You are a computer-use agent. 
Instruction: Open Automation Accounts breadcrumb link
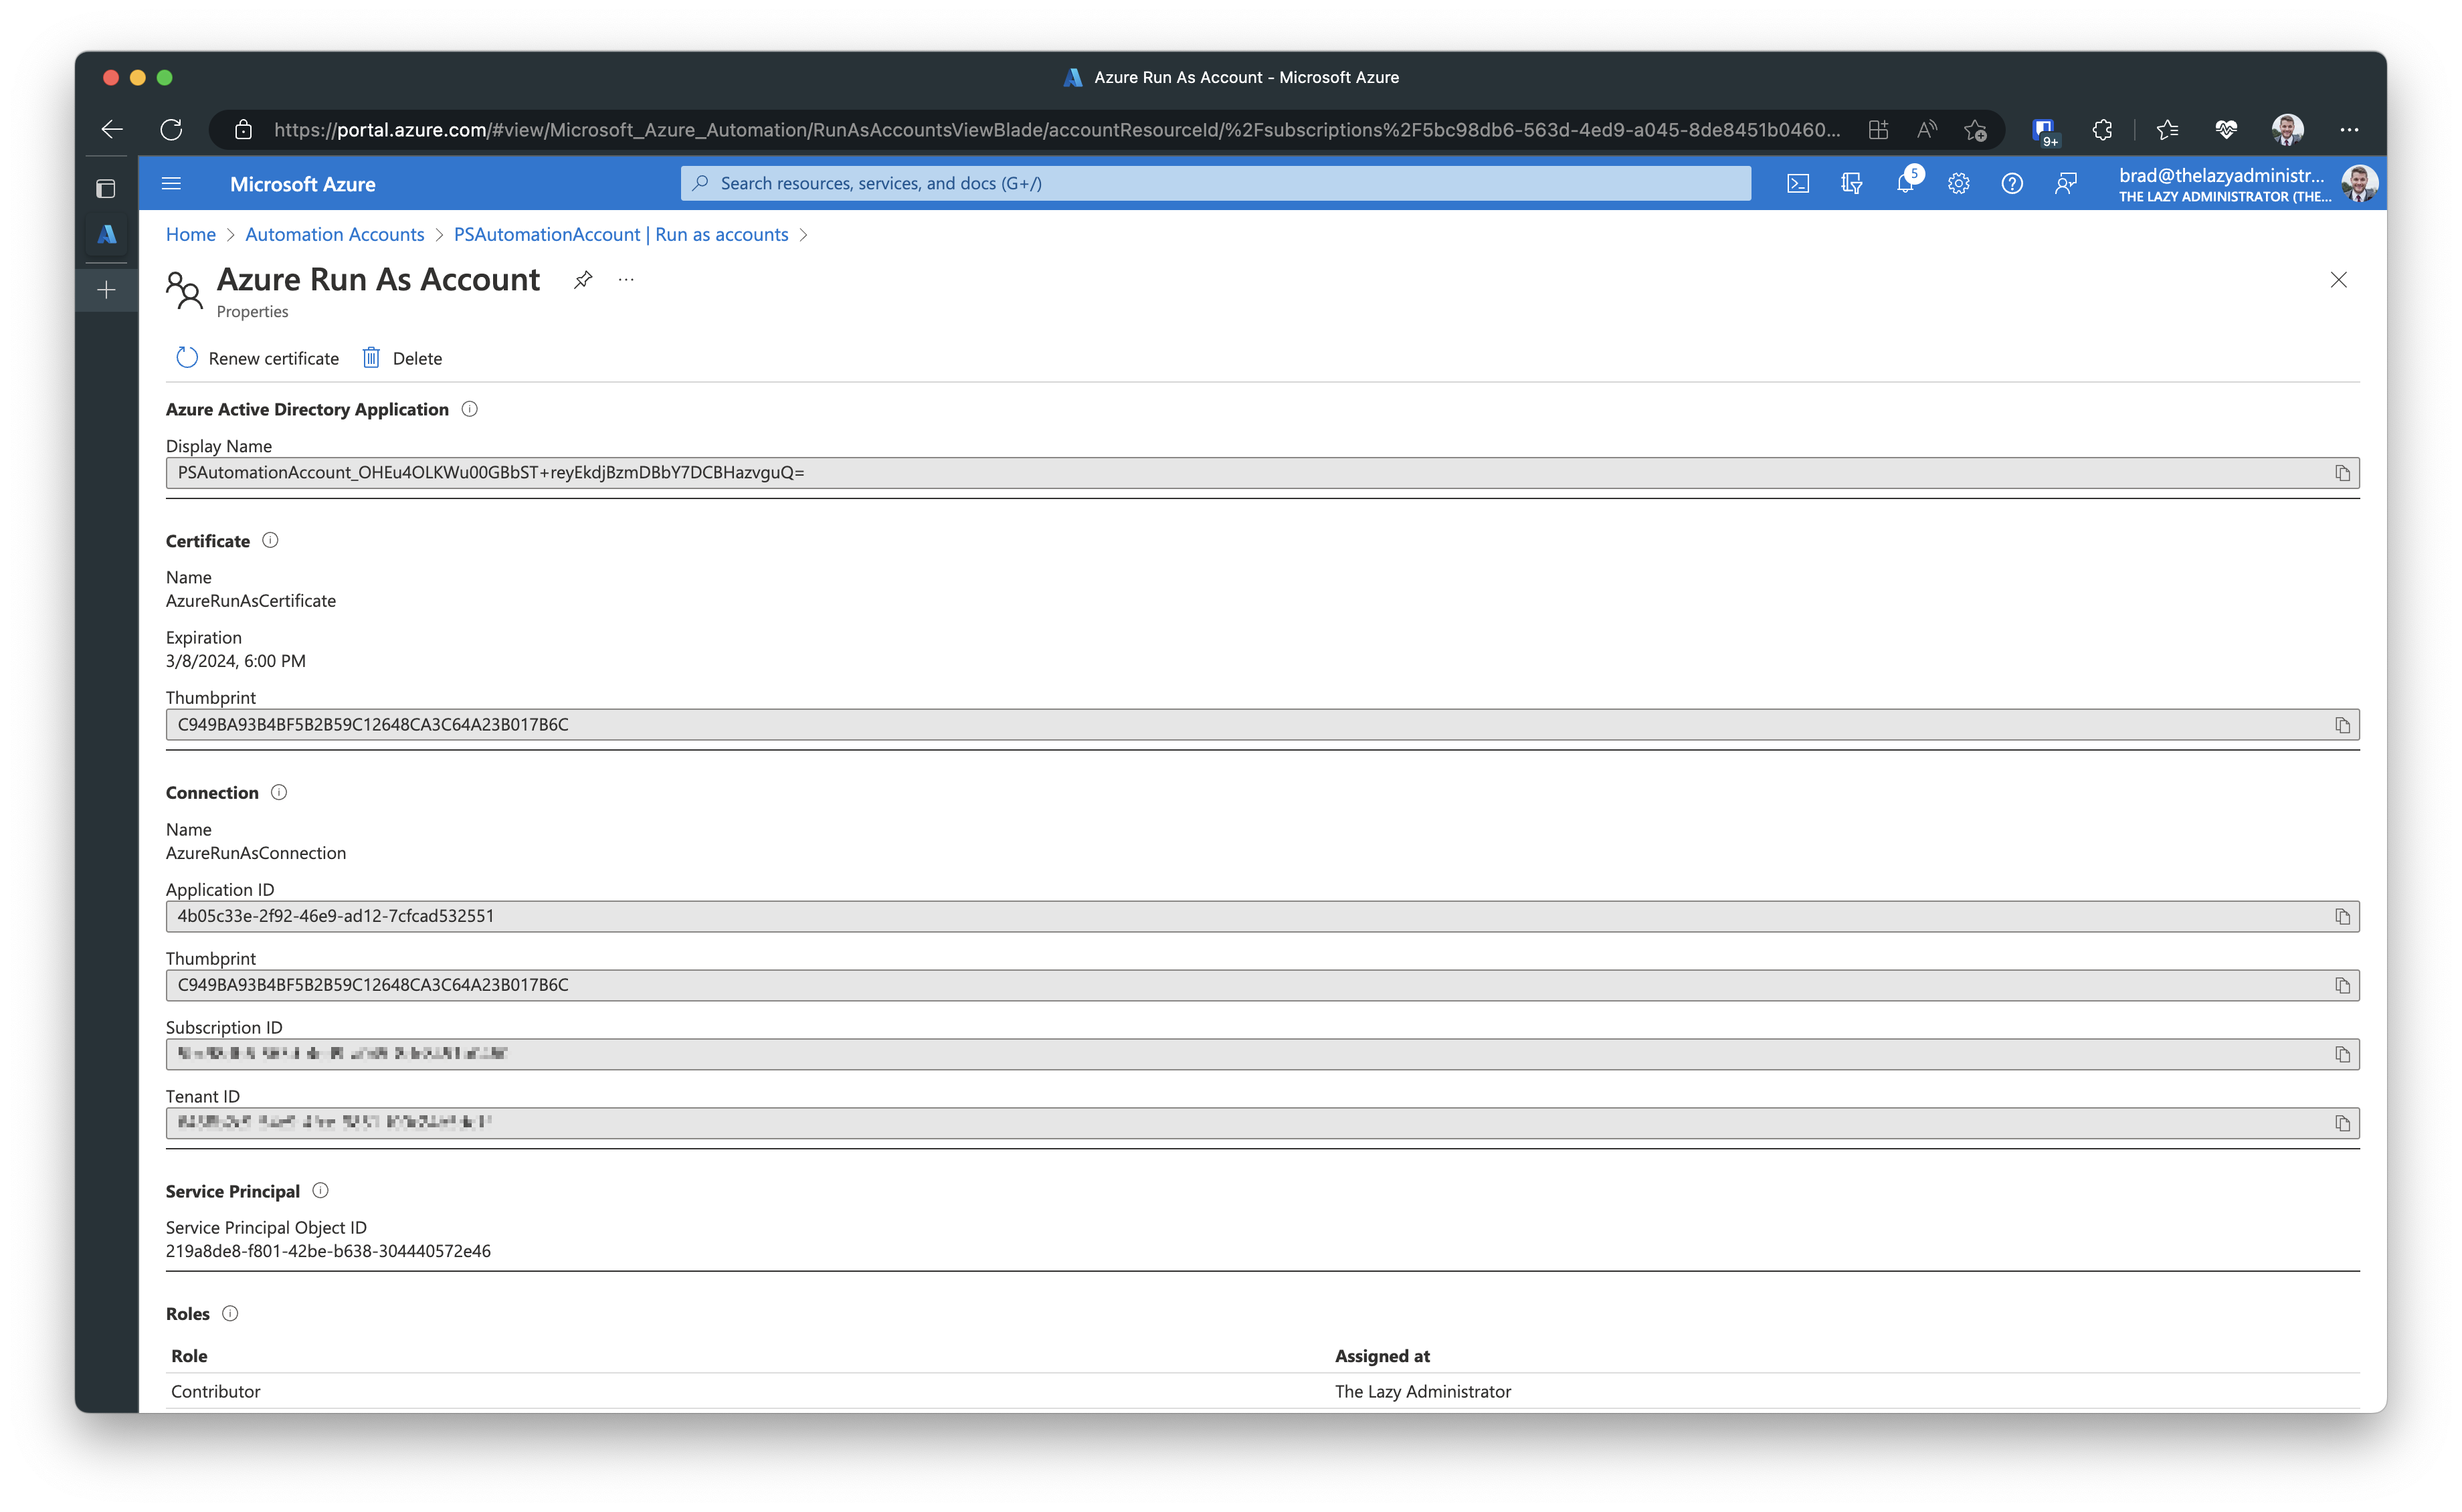point(335,234)
